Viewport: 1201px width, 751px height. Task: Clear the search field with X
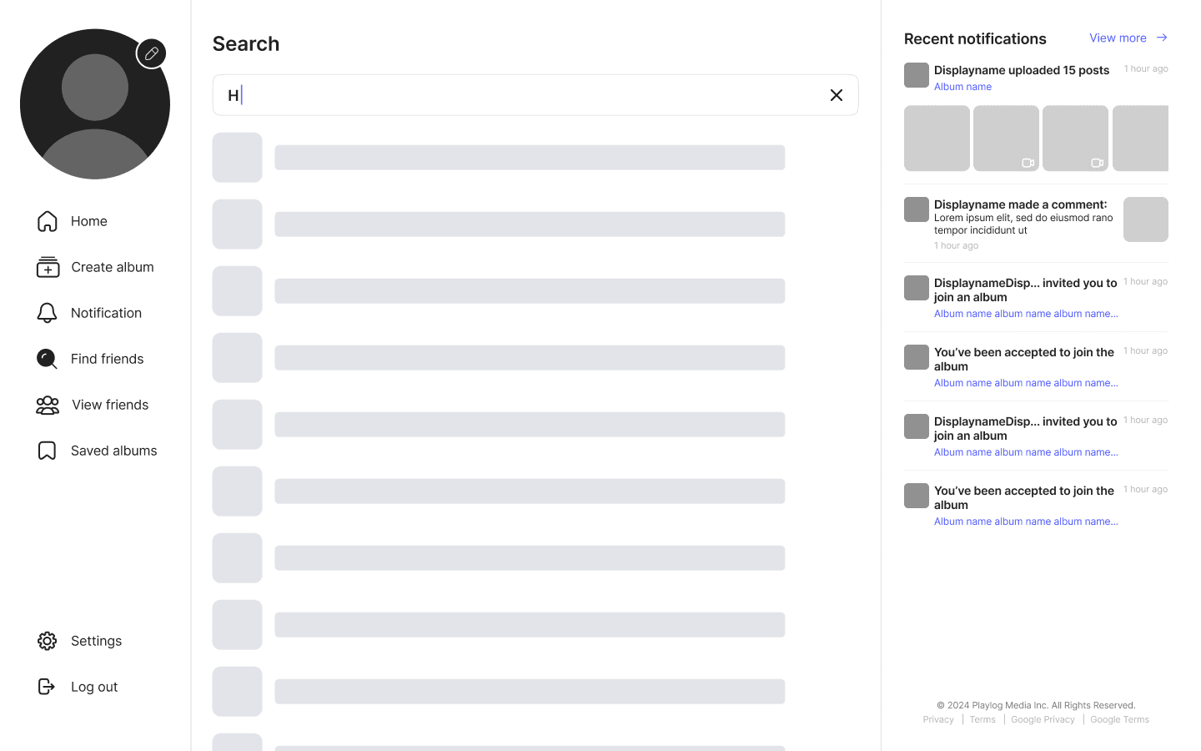tap(837, 95)
